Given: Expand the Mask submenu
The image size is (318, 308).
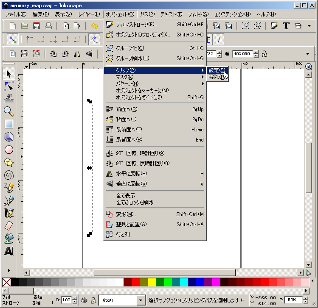Looking at the screenshot, I should pos(155,77).
